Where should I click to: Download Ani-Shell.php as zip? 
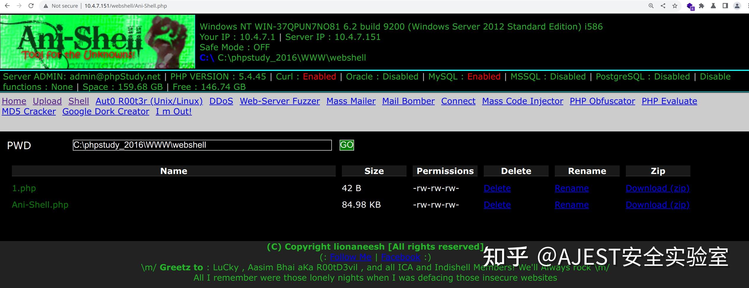pyautogui.click(x=658, y=205)
